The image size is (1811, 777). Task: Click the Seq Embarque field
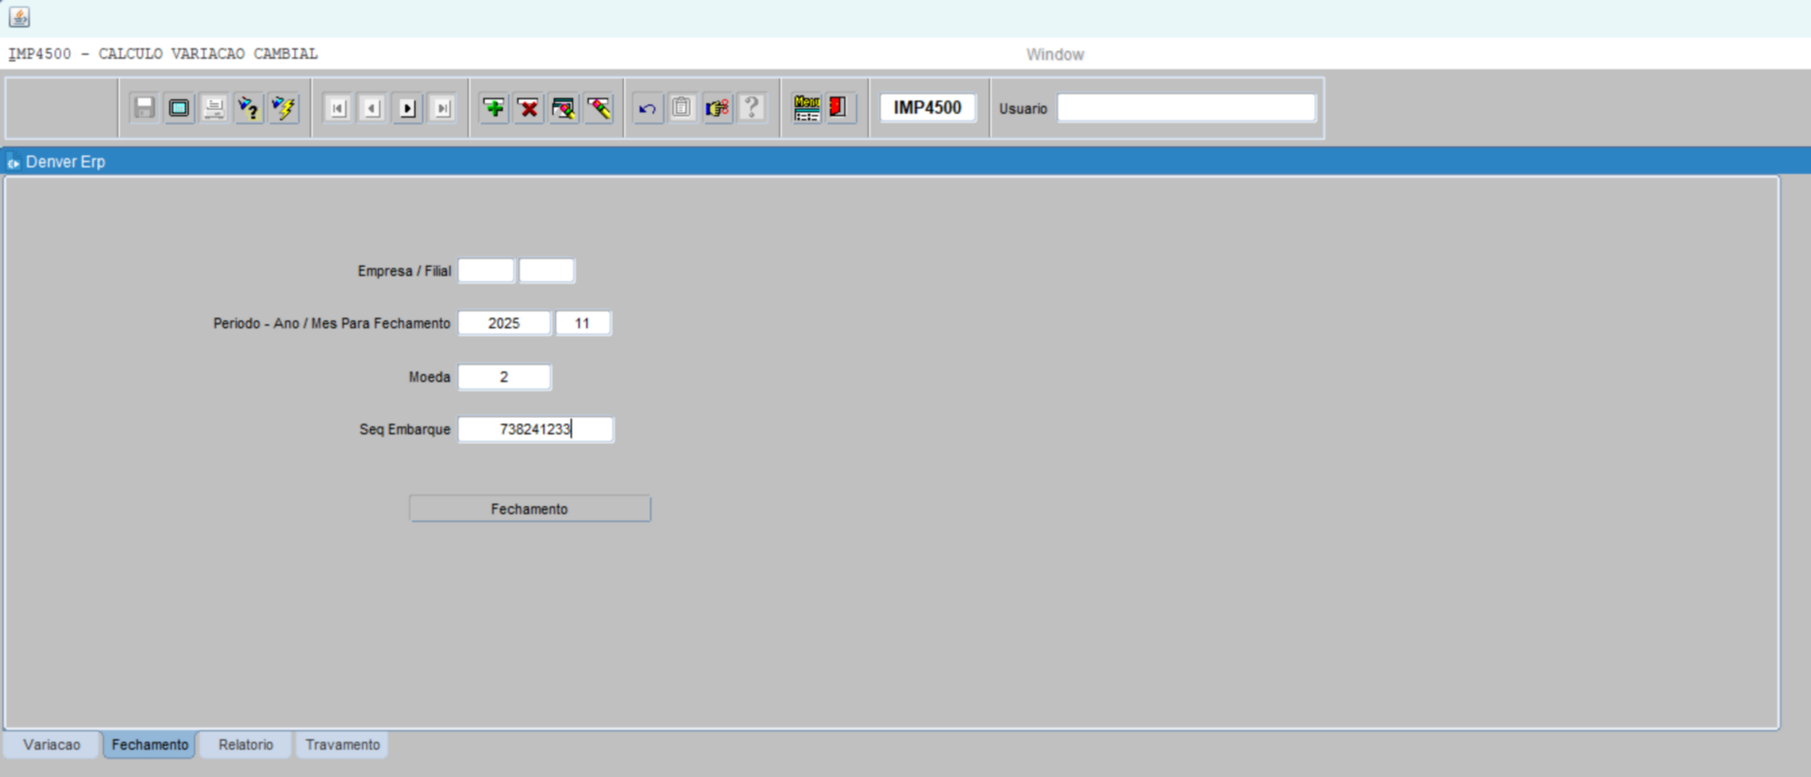click(x=536, y=429)
